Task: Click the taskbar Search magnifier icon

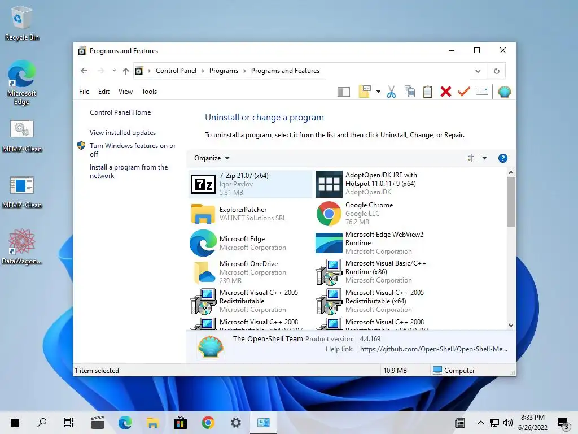Action: click(x=42, y=423)
